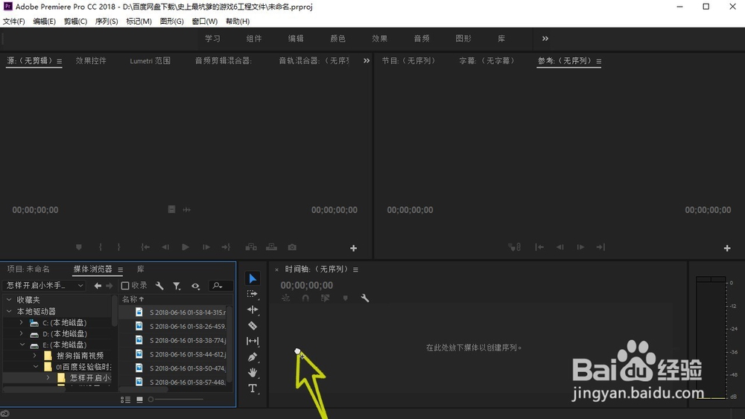Toggle audio-only drag waveform in source monitor
The width and height of the screenshot is (745, 419).
(187, 209)
